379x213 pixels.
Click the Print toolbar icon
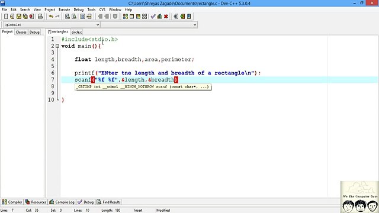click(x=40, y=17)
